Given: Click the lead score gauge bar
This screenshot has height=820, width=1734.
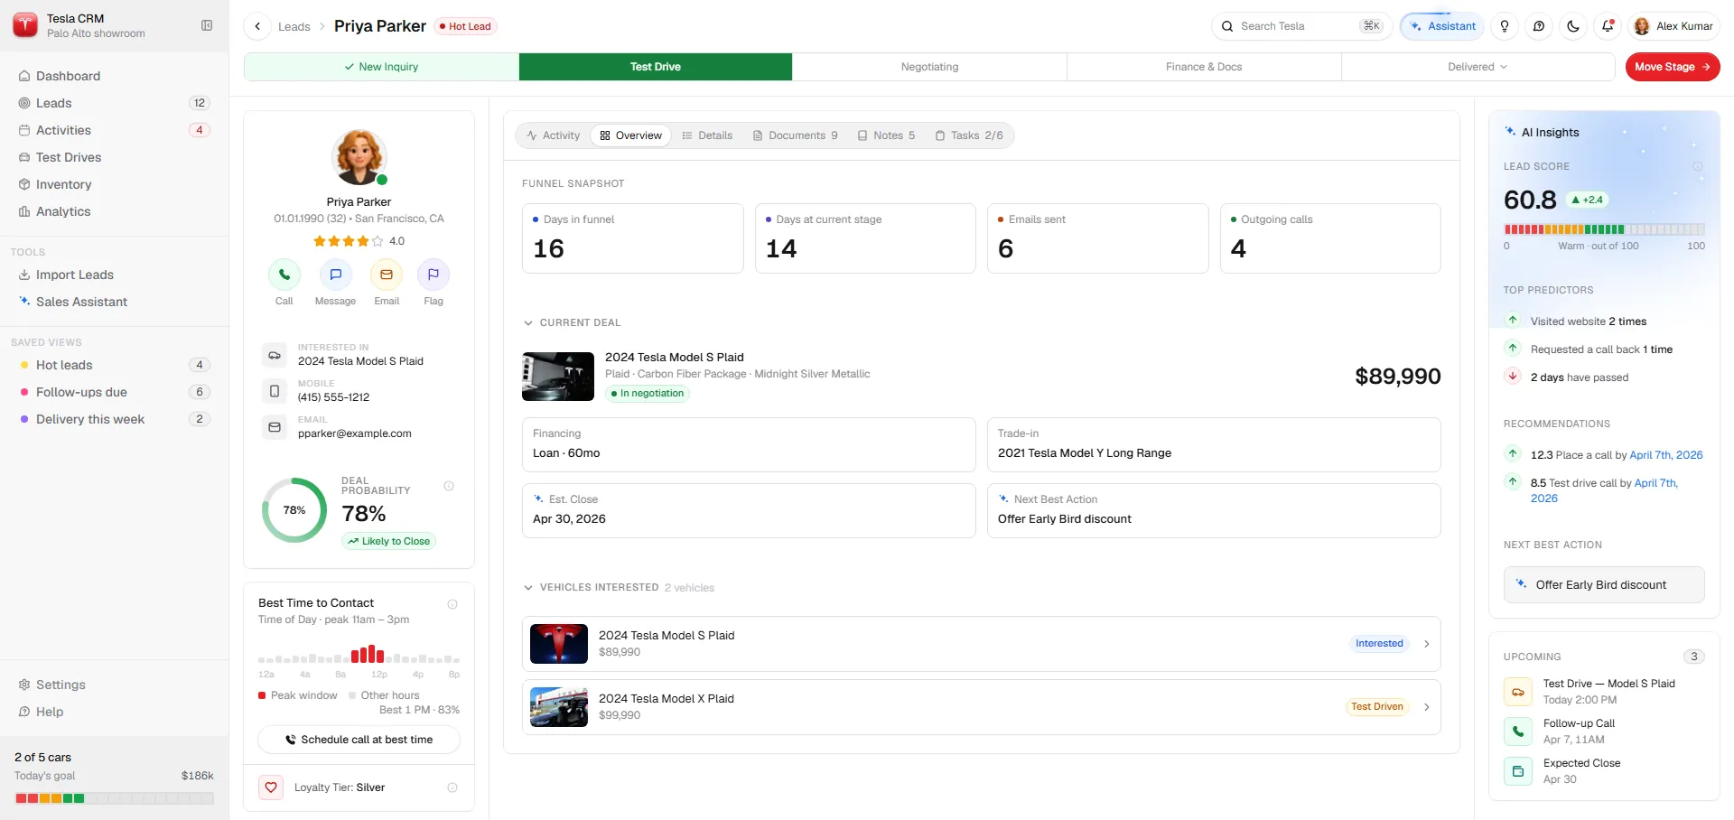Looking at the screenshot, I should (1604, 229).
